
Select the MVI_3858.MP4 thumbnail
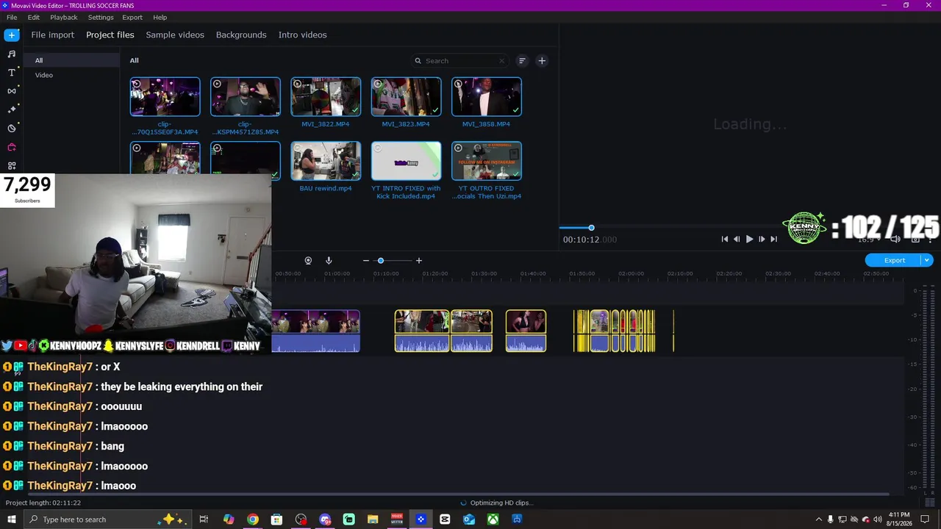point(487,97)
